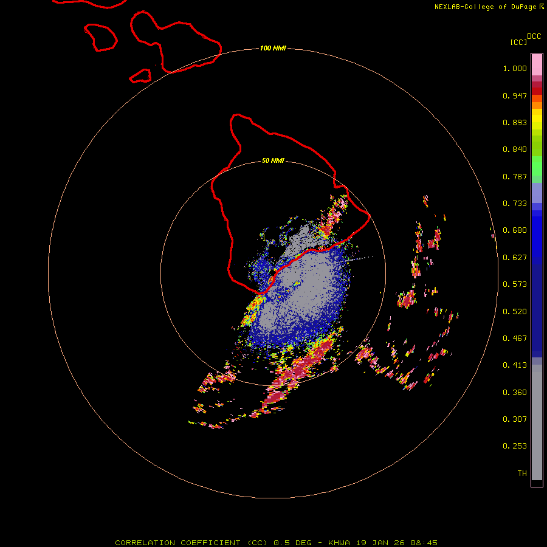Click the NEXLAB-College of DuPage credit text
This screenshot has width=547, height=547.
pos(485,7)
